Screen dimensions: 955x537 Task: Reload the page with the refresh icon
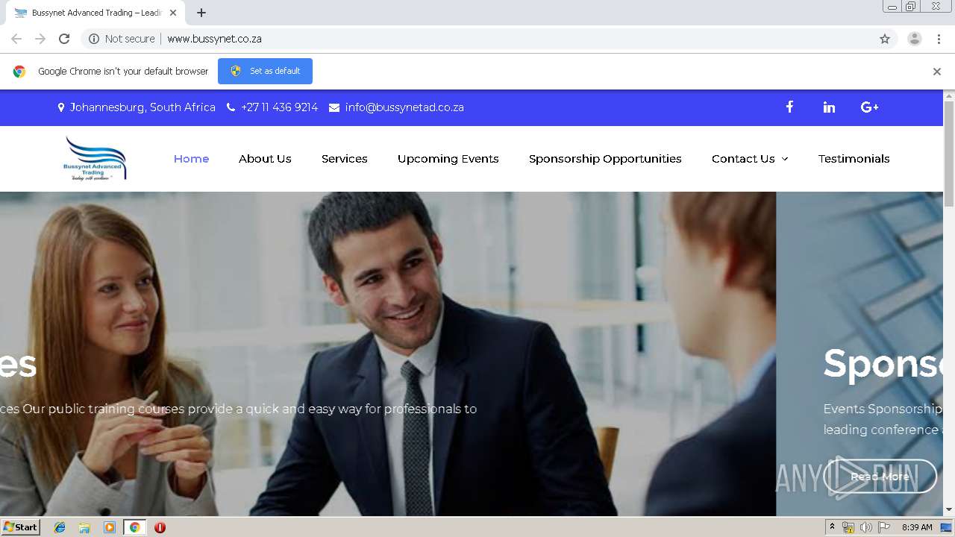[64, 39]
